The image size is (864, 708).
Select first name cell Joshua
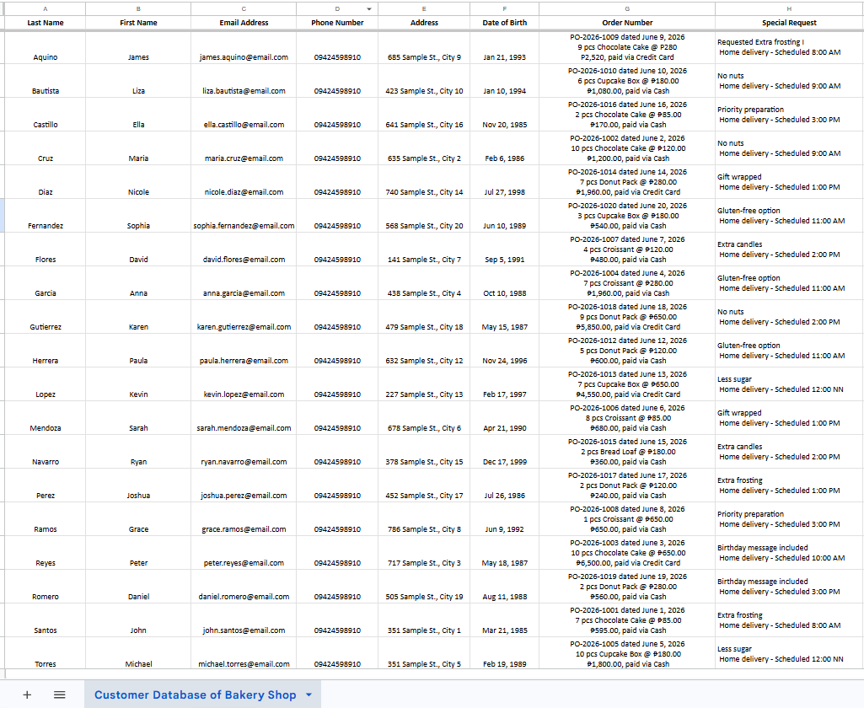pos(138,485)
